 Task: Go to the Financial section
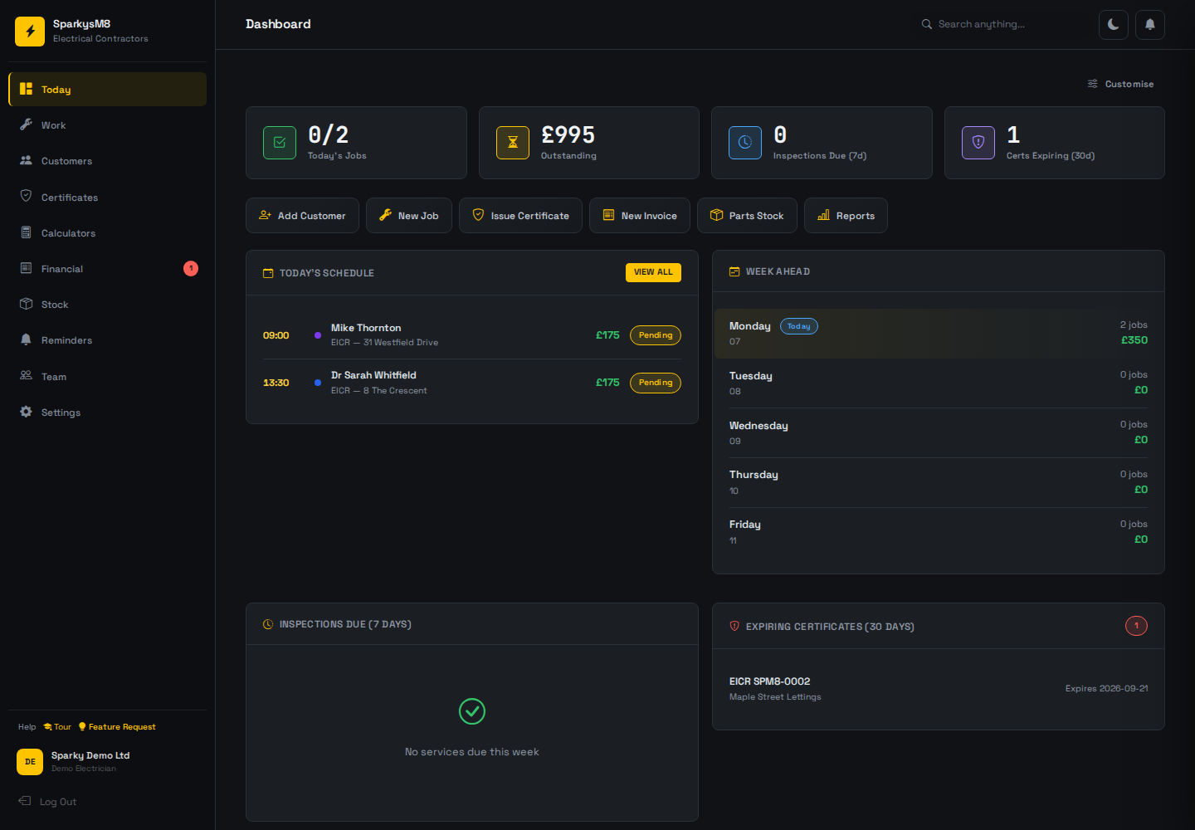click(108, 269)
